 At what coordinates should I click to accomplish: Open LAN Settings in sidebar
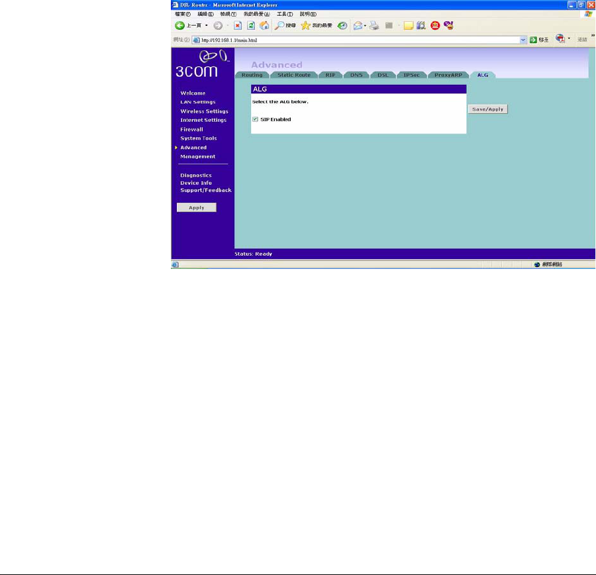click(197, 102)
